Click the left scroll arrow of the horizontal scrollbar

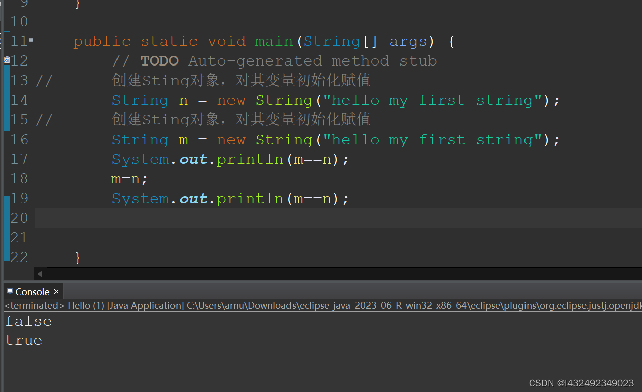(x=40, y=274)
